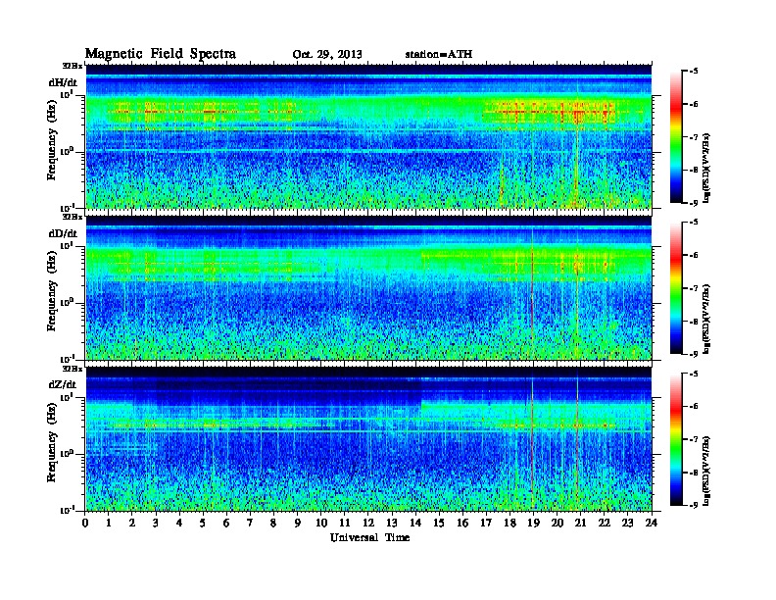This screenshot has height=600, width=776.
Task: Click the dH/dt spectrogram plot area
Action: point(368,136)
